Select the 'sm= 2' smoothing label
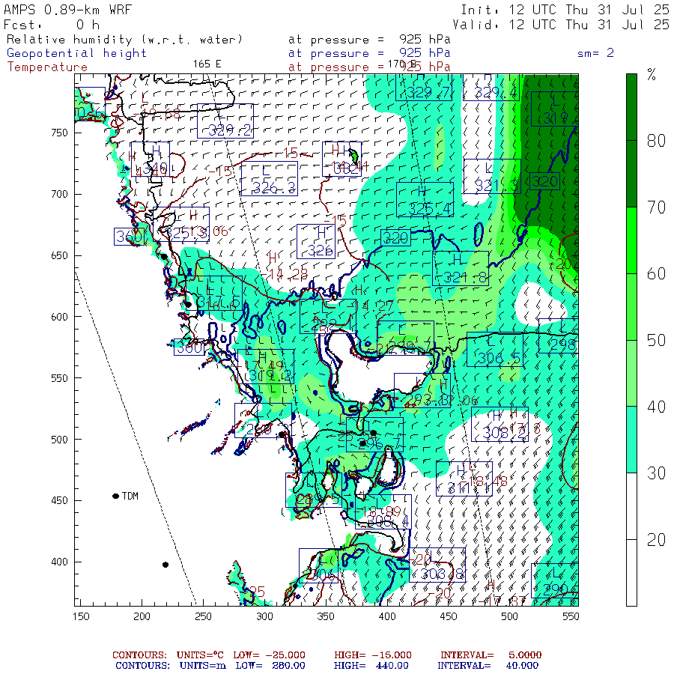 pos(595,53)
